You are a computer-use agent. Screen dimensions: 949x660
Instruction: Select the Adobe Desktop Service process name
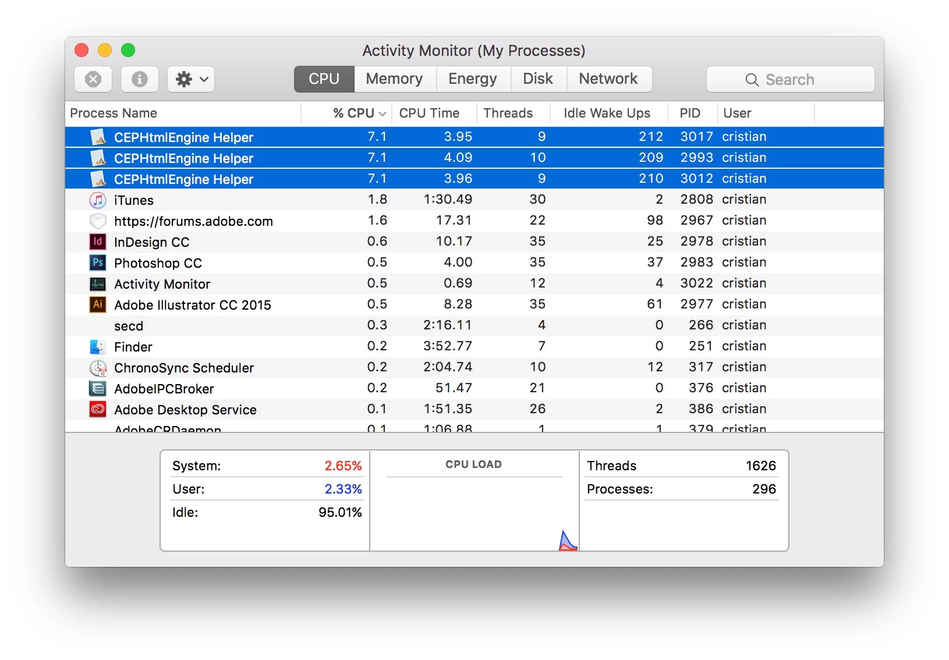point(185,410)
